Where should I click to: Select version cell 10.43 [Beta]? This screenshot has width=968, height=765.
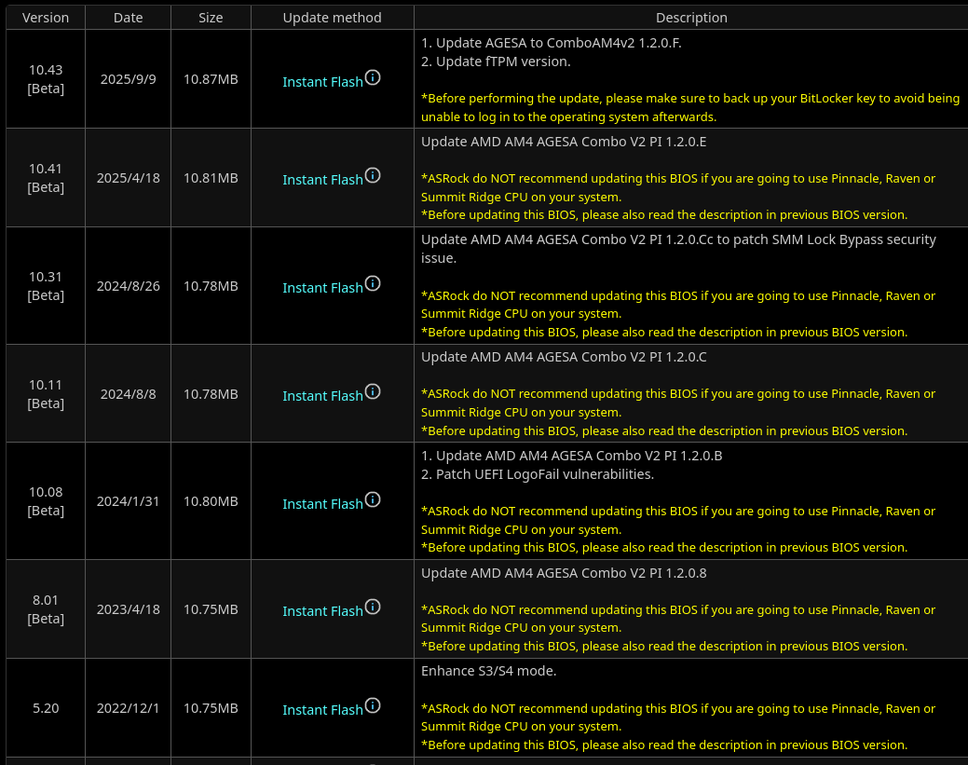(x=46, y=79)
